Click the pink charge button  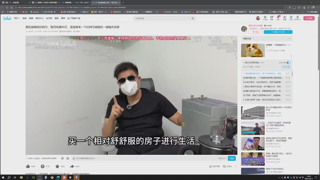tap(256, 32)
